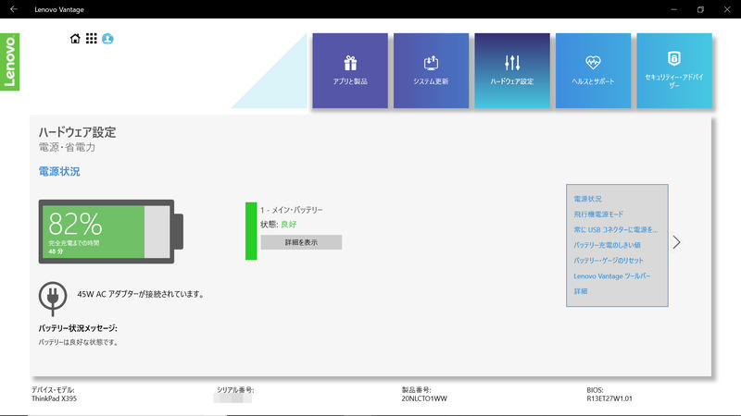Open the ヘルスとサポート tile
The image size is (741, 416).
(593, 71)
